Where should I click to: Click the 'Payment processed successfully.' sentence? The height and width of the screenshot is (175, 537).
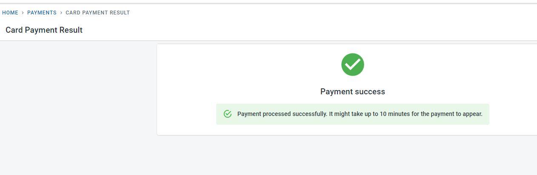tap(282, 114)
